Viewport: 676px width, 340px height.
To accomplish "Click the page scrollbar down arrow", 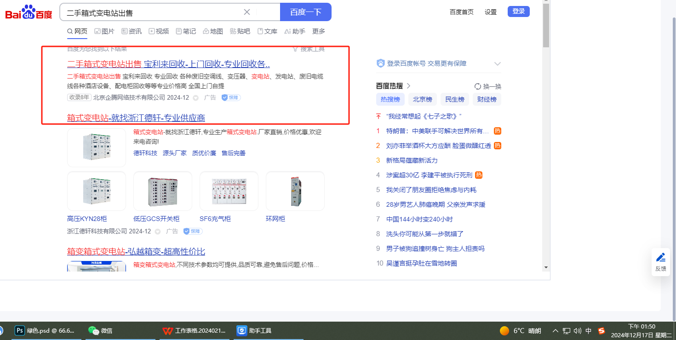I will [546, 267].
